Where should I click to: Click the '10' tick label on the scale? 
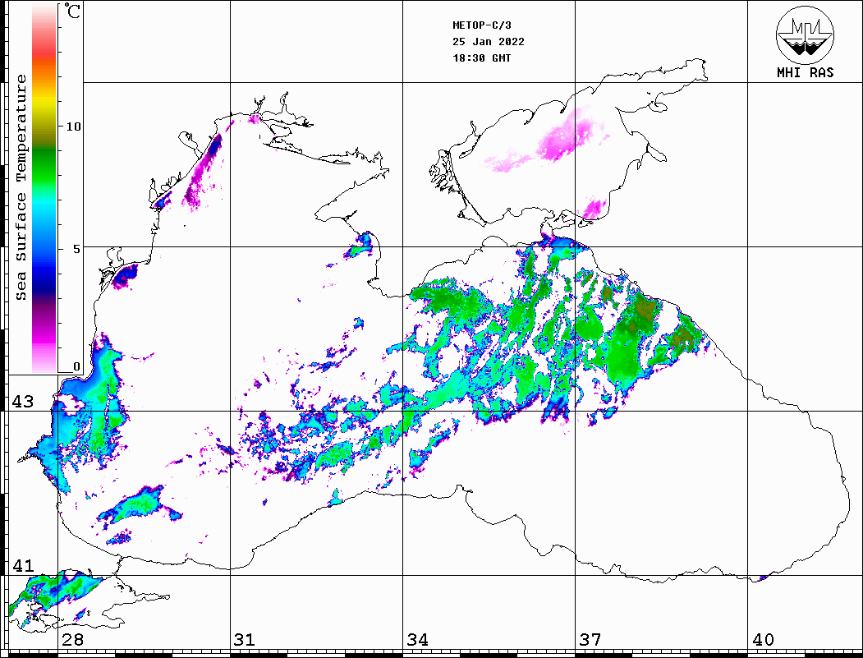click(x=73, y=127)
